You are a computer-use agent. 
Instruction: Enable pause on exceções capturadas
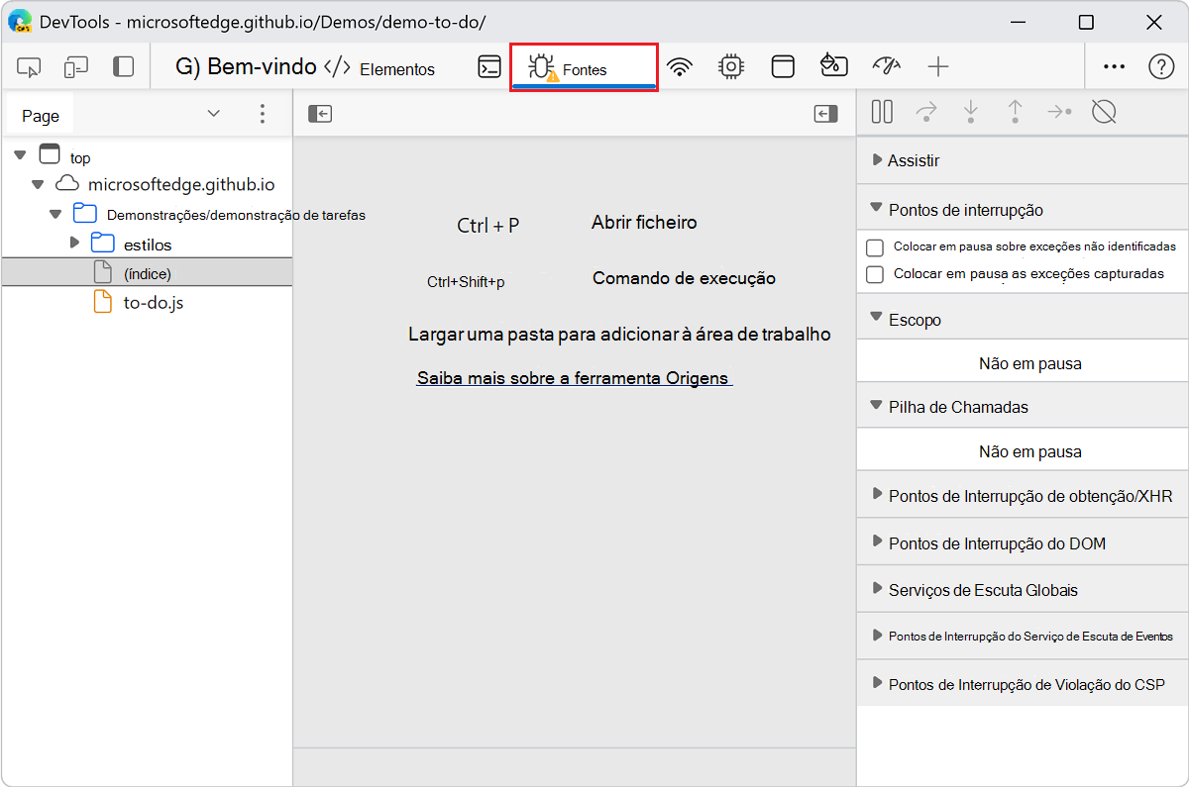(x=875, y=274)
